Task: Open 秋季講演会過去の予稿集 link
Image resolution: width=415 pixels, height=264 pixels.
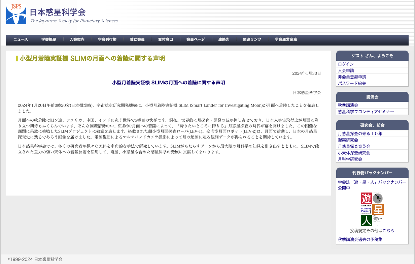Action: (x=360, y=239)
